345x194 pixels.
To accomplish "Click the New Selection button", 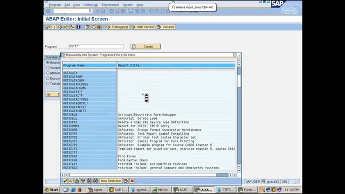I will (111, 181).
